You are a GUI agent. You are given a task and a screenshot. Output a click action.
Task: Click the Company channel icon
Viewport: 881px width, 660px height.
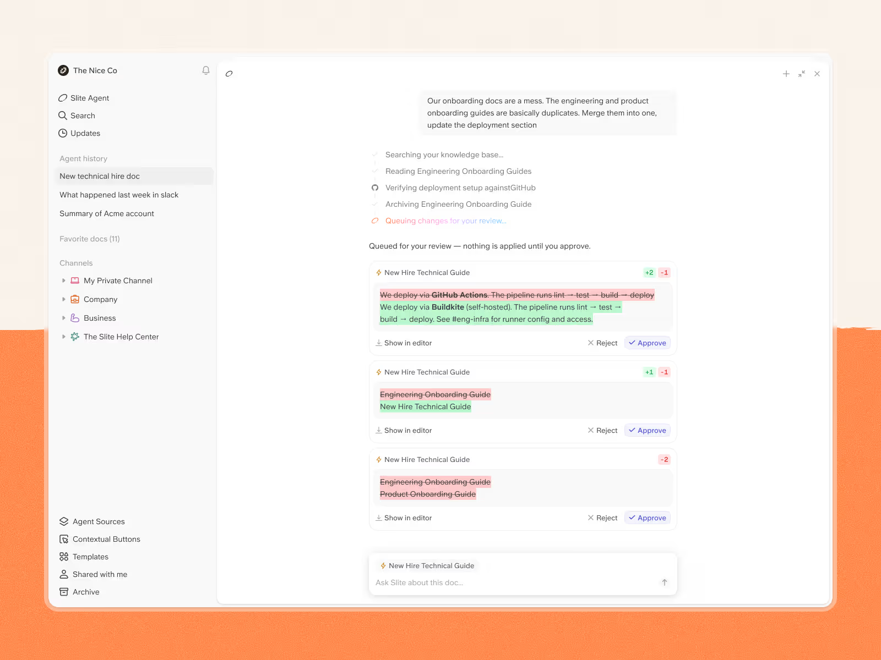[x=75, y=299]
